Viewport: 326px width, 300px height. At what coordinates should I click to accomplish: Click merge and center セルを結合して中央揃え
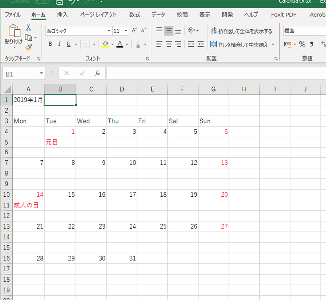[239, 44]
